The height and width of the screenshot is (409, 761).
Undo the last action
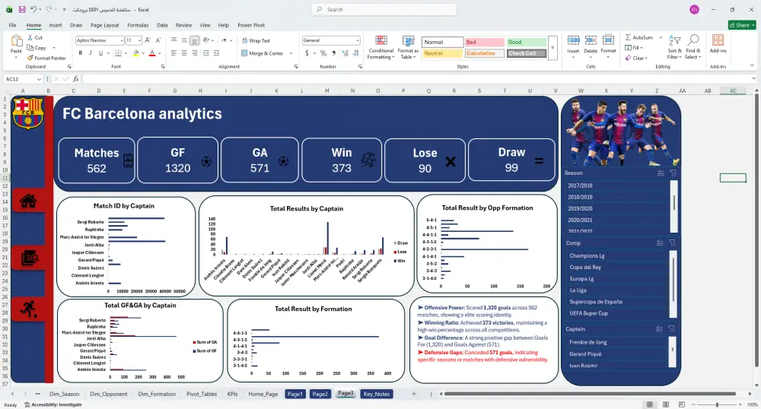(x=33, y=9)
